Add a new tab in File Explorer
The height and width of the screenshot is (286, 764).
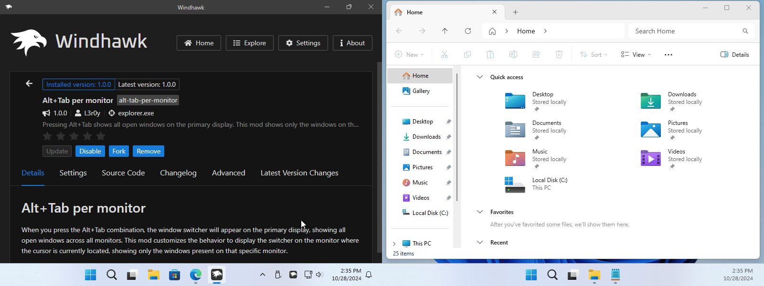coord(515,12)
